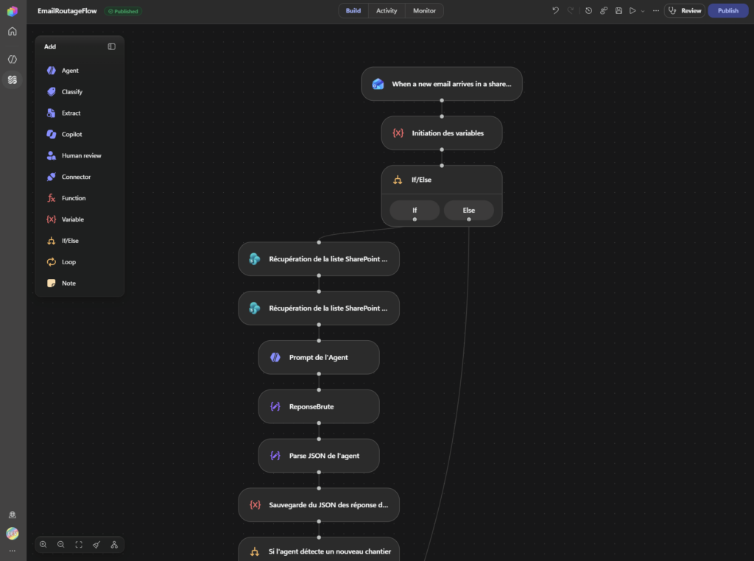The width and height of the screenshot is (754, 561).
Task: Select the Initiation des variables node
Action: 442,133
